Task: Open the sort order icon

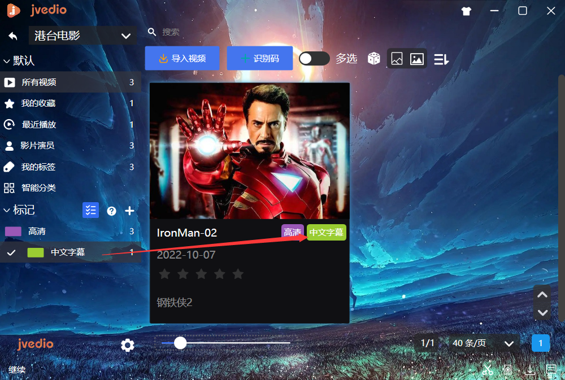Action: 441,59
